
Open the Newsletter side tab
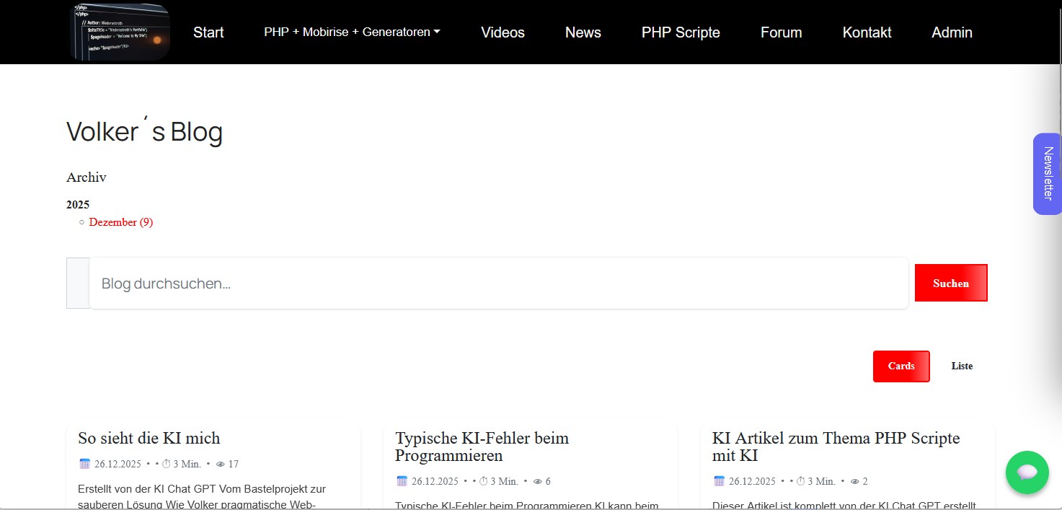coord(1048,174)
